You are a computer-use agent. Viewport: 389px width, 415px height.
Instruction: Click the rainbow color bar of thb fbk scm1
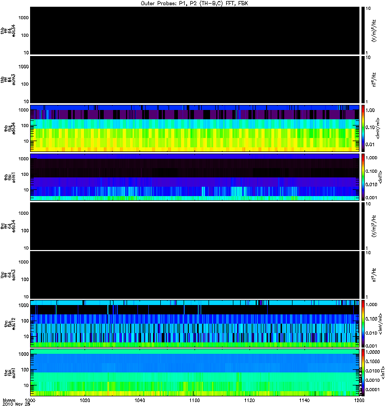pos(363,177)
